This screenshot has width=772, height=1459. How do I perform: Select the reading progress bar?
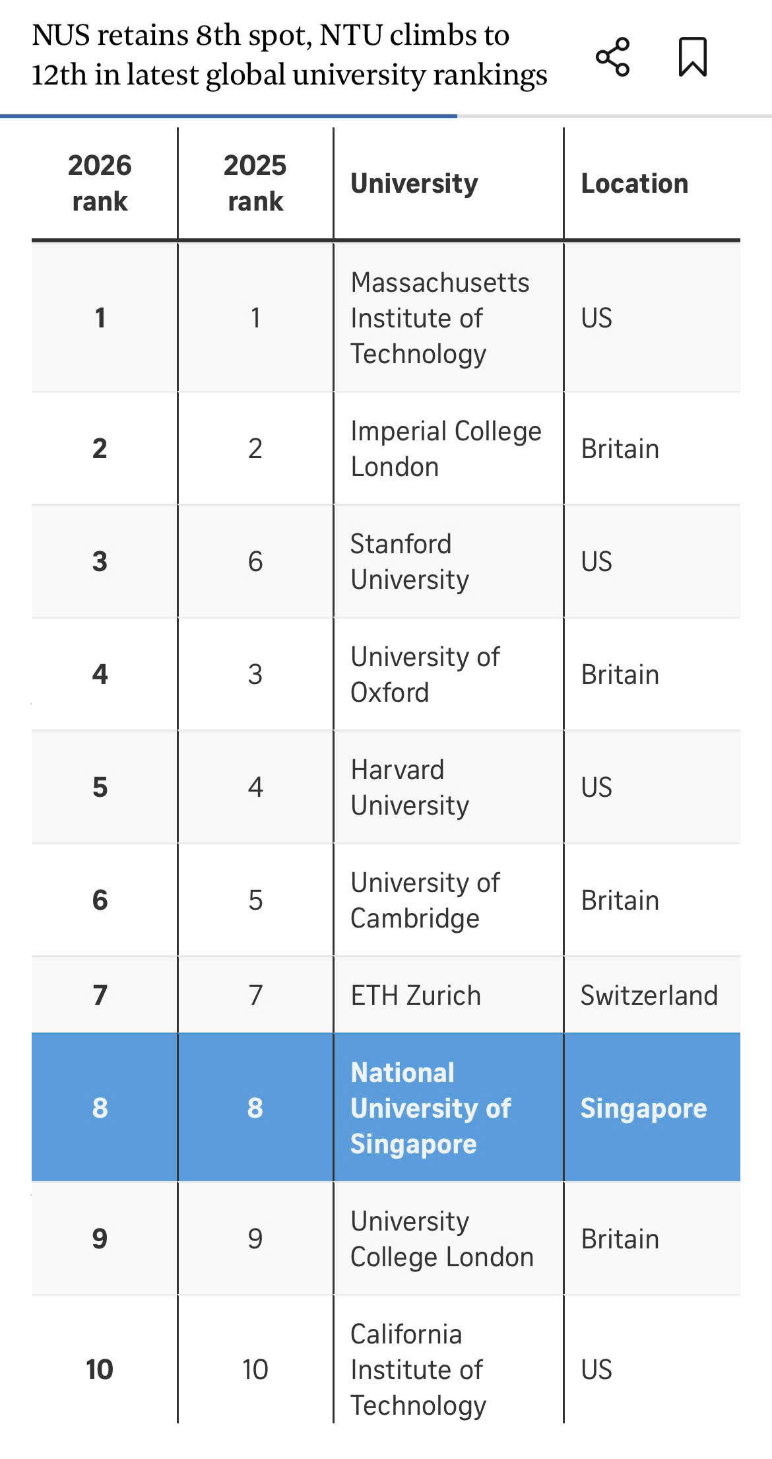pos(386,116)
